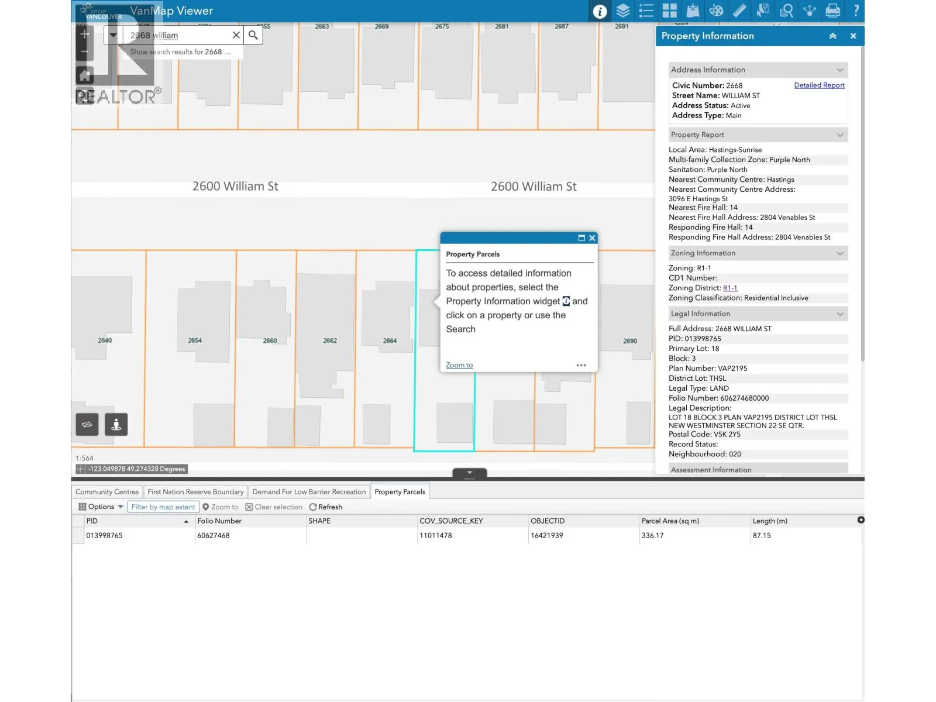Viewport: 936px width, 702px height.
Task: Collapse the Property Information panel
Action: click(832, 36)
